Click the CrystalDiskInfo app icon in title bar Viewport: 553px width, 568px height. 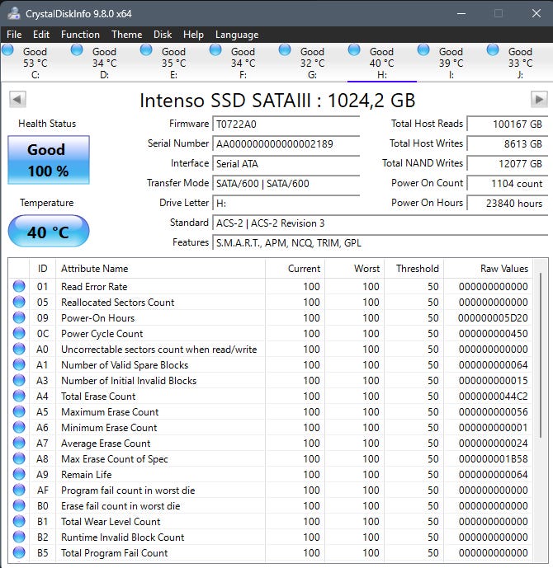click(x=14, y=13)
